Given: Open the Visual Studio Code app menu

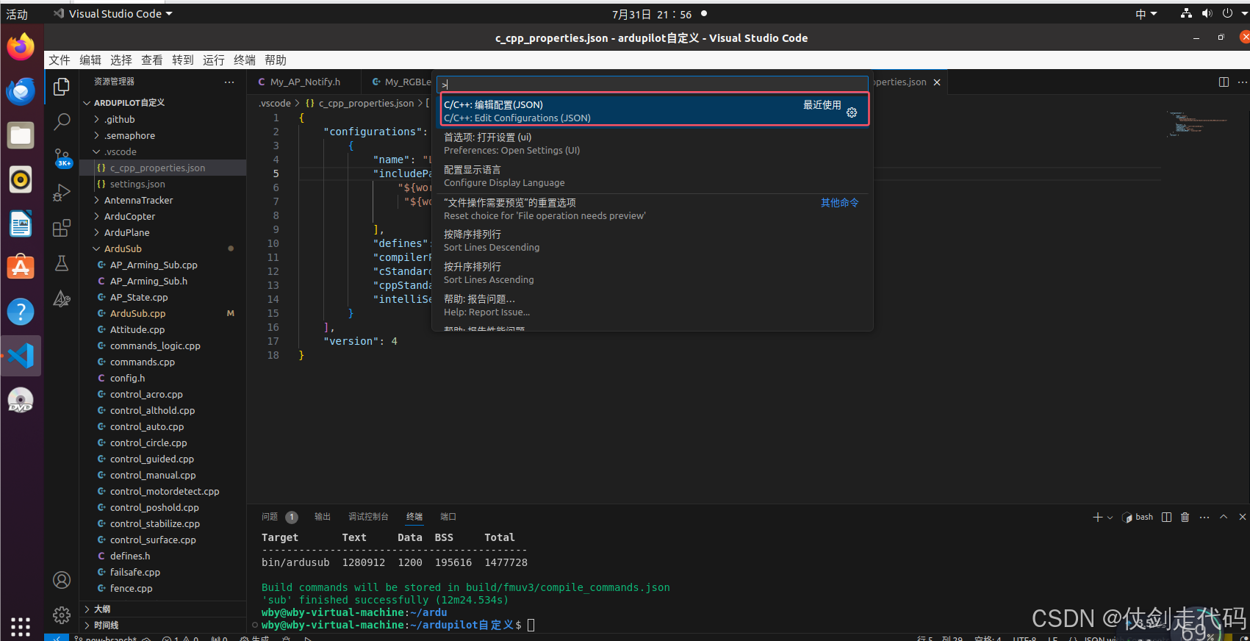Looking at the screenshot, I should point(113,14).
